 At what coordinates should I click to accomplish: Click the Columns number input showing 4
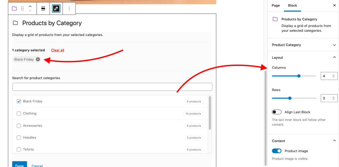pos(329,76)
